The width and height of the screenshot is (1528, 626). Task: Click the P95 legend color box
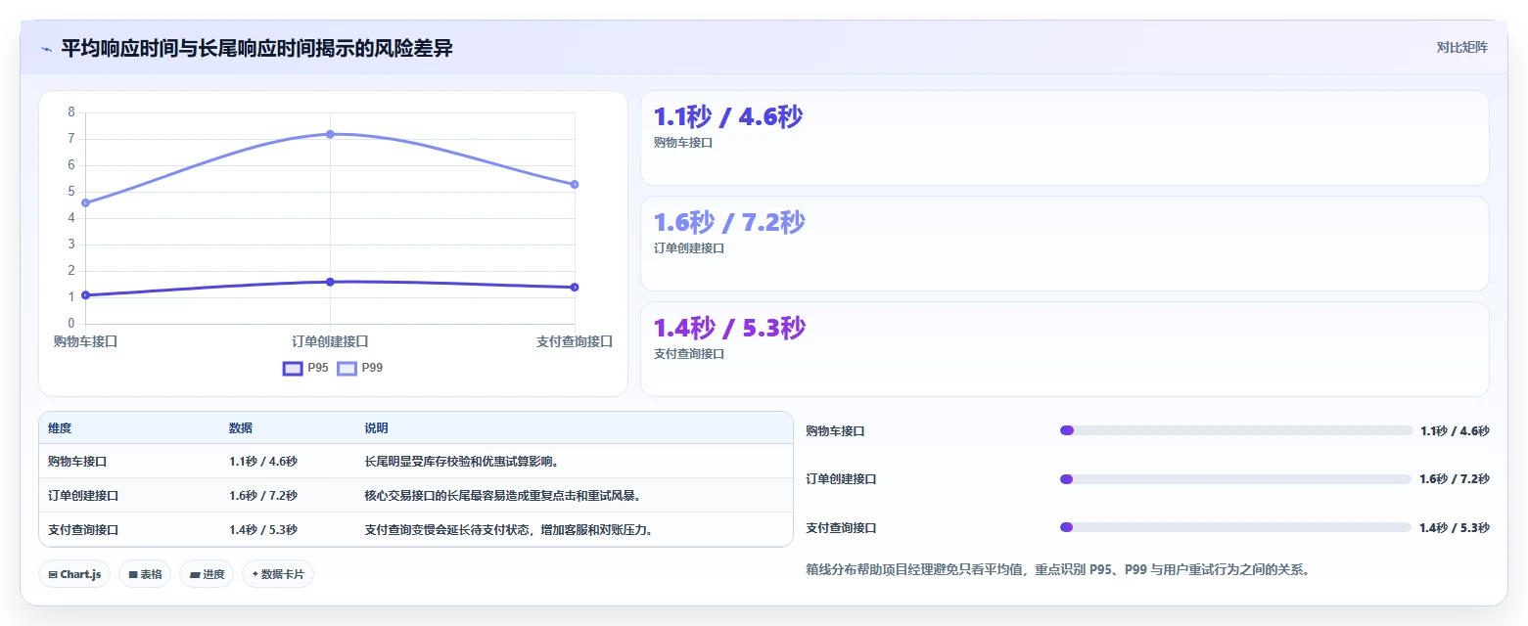click(292, 369)
